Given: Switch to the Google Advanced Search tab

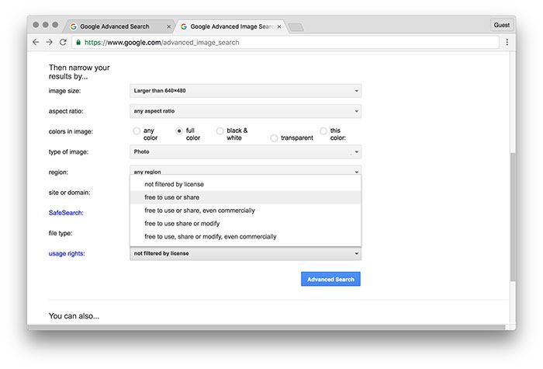Looking at the screenshot, I should (x=115, y=26).
